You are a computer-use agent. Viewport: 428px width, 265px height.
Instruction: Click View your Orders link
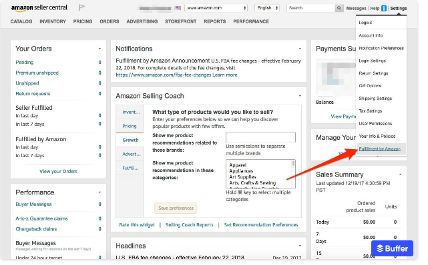coord(58,171)
